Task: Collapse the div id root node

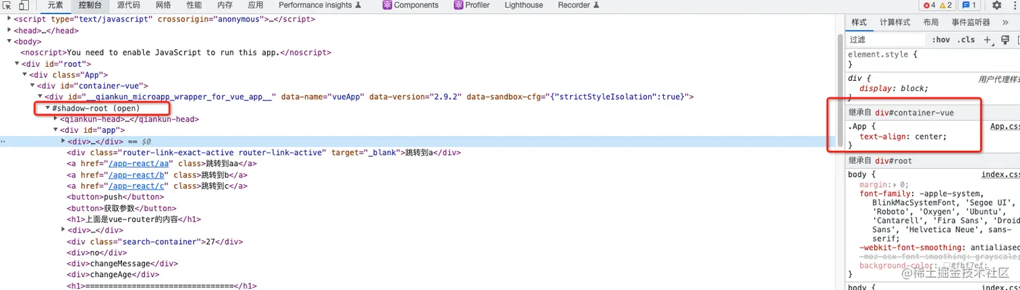Action: 17,63
